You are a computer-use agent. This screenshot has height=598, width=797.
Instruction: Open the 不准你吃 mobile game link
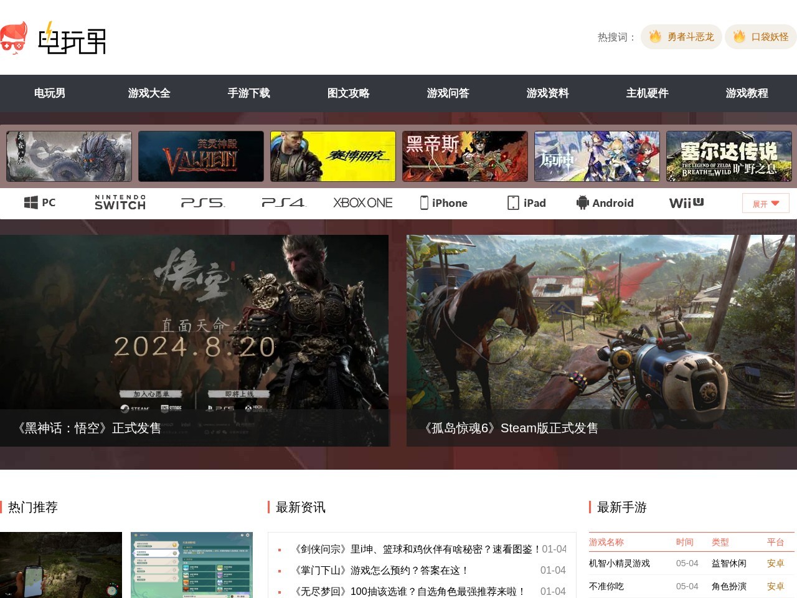coord(606,587)
